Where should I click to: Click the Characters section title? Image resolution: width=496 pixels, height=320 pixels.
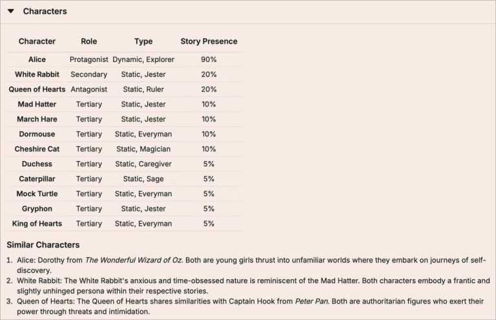[x=45, y=12]
